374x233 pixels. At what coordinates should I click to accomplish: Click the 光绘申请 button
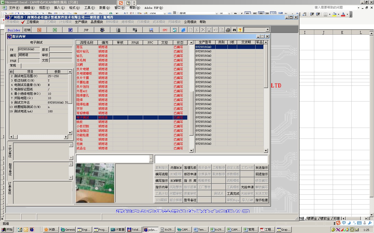(247, 187)
